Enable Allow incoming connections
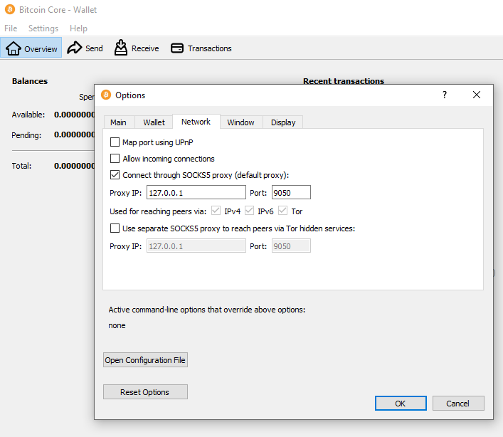503x437 pixels. pos(115,159)
